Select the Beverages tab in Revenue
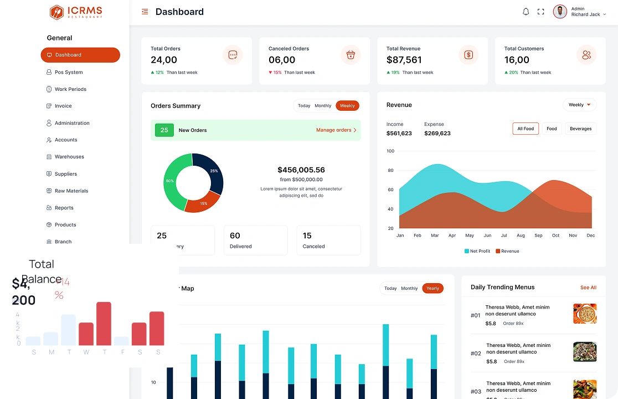Viewport: 618px width, 399px height. (580, 129)
